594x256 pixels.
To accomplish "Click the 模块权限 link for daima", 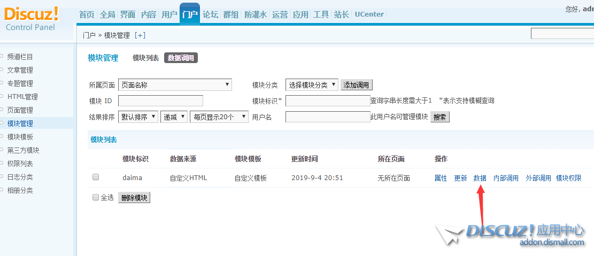I will 568,178.
